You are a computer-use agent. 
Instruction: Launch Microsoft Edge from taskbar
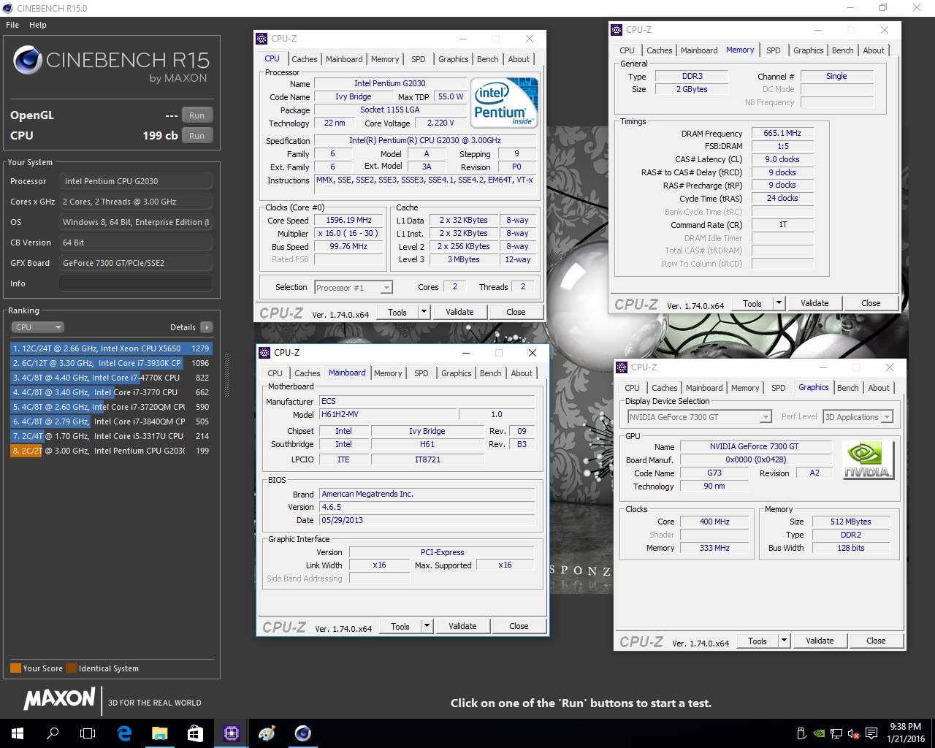pyautogui.click(x=124, y=733)
